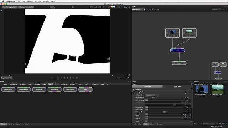Jump to the first frame button
This screenshot has height=128, width=228.
[x=58, y=78]
